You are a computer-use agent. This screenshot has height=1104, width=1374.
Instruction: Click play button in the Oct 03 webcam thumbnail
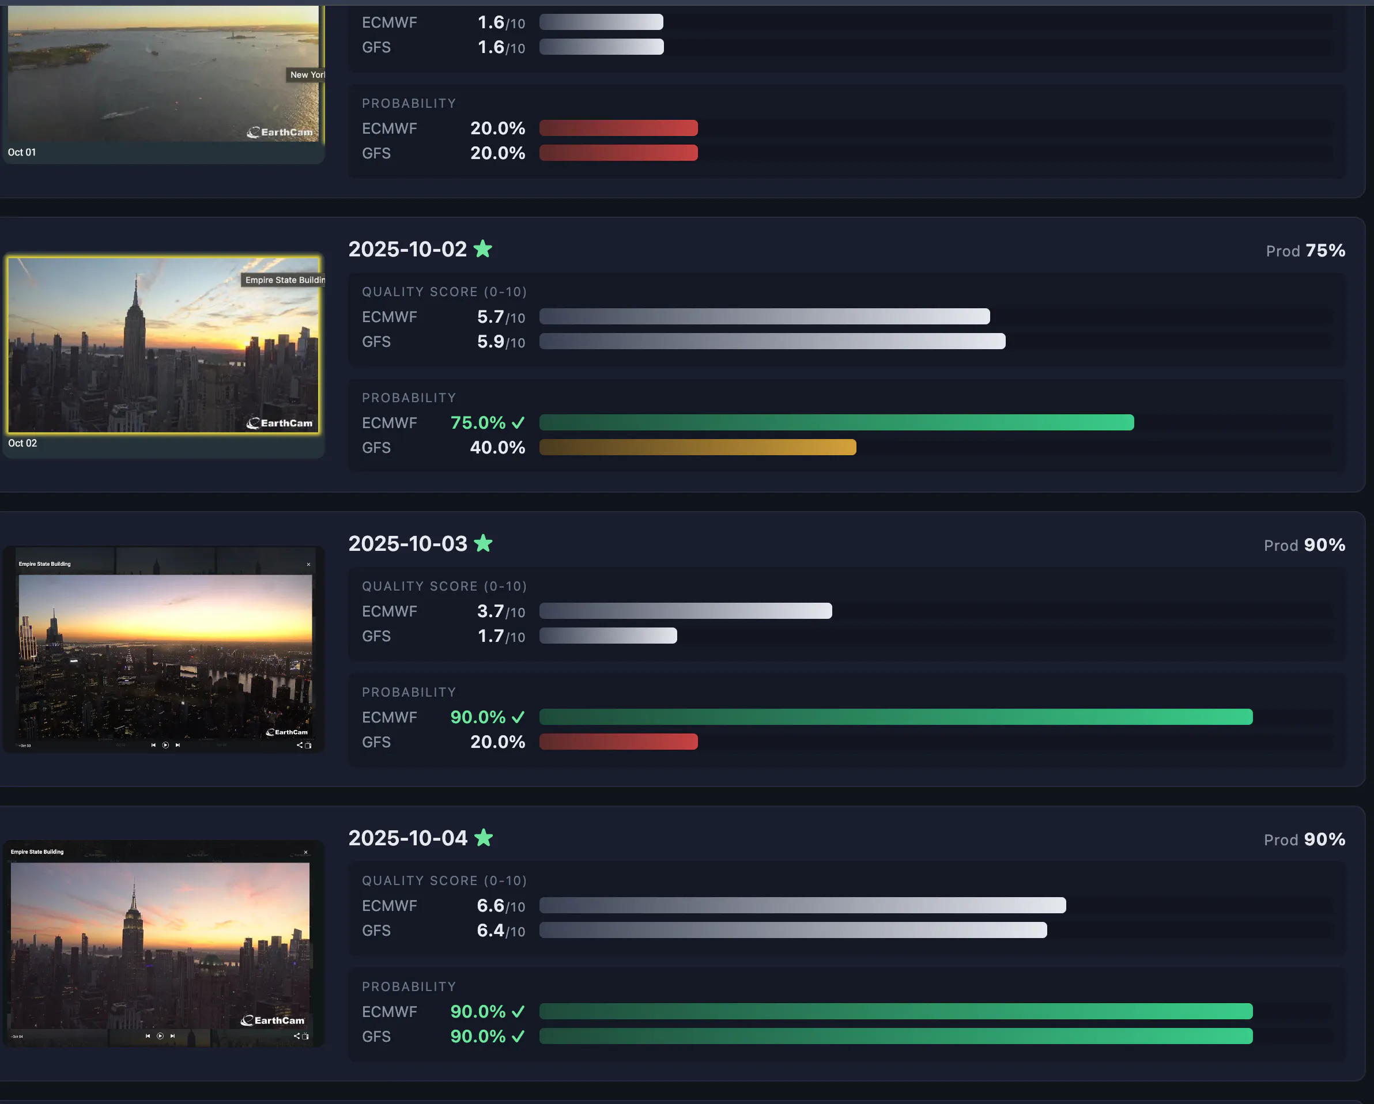165,744
